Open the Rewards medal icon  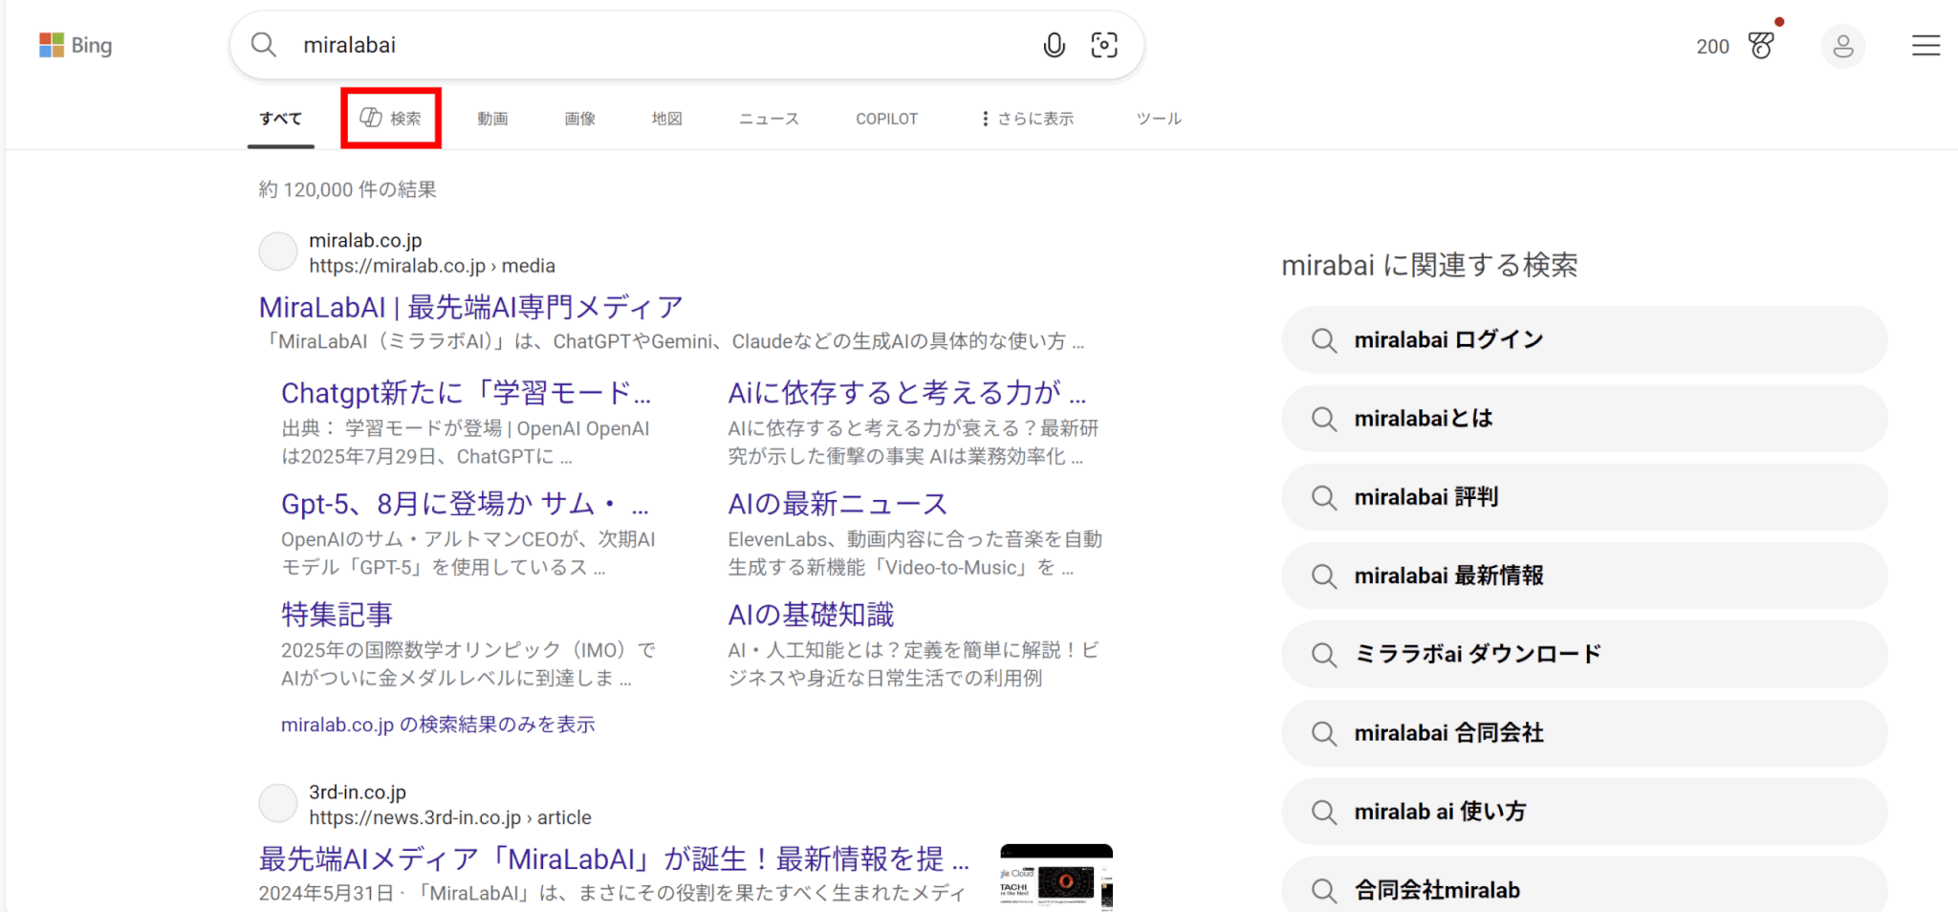(1761, 45)
